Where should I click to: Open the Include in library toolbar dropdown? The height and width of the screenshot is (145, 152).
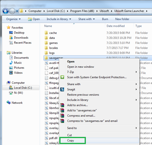pos(59,19)
